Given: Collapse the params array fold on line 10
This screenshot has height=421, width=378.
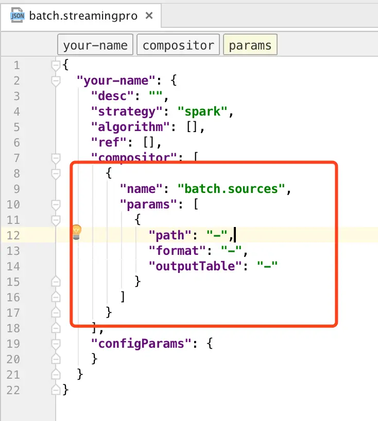Looking at the screenshot, I should [x=56, y=205].
